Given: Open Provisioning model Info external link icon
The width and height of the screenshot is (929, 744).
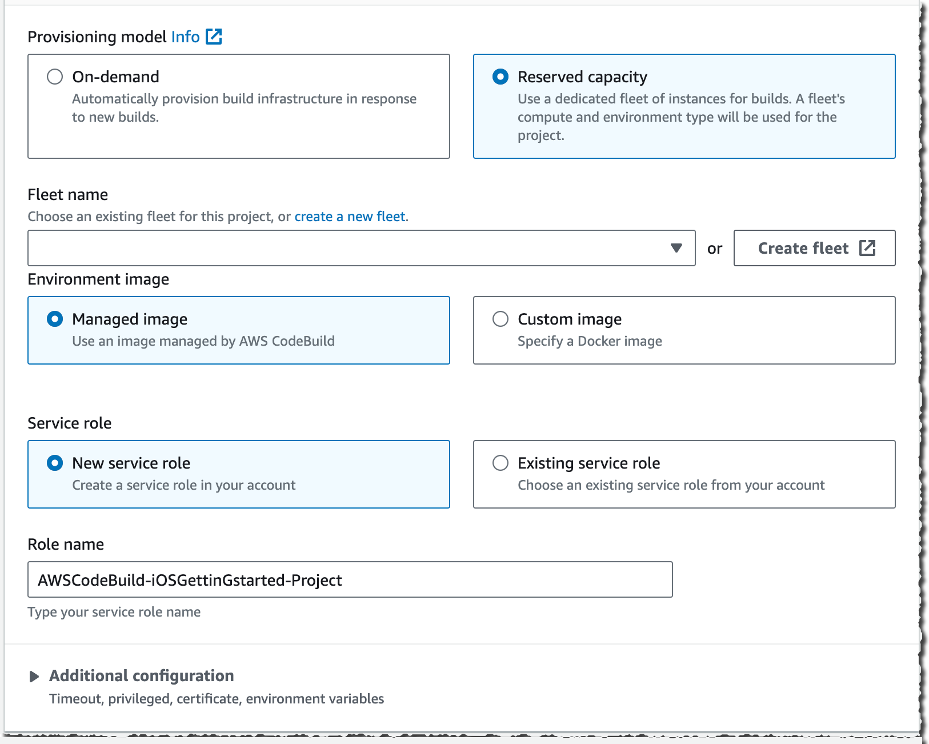Looking at the screenshot, I should coord(214,37).
